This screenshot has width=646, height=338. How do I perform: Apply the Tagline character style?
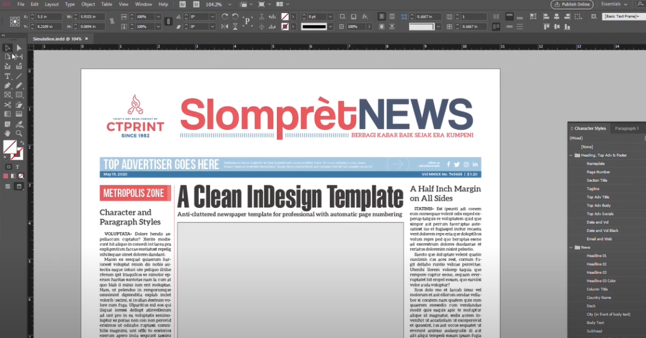click(x=593, y=189)
